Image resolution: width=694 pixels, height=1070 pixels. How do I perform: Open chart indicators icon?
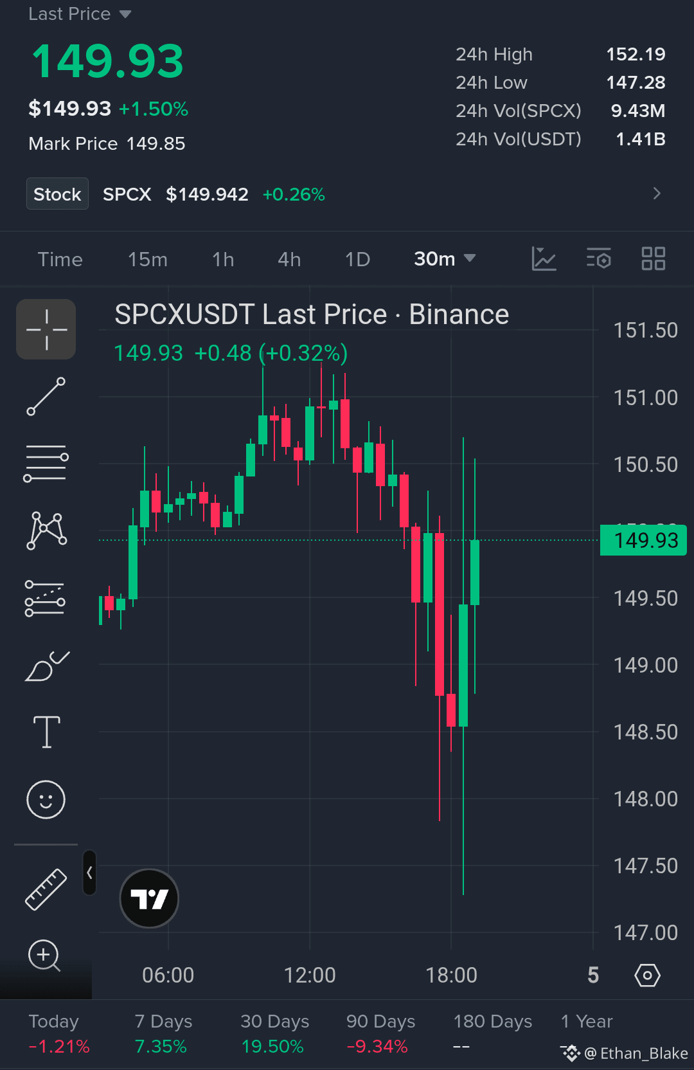click(x=544, y=258)
